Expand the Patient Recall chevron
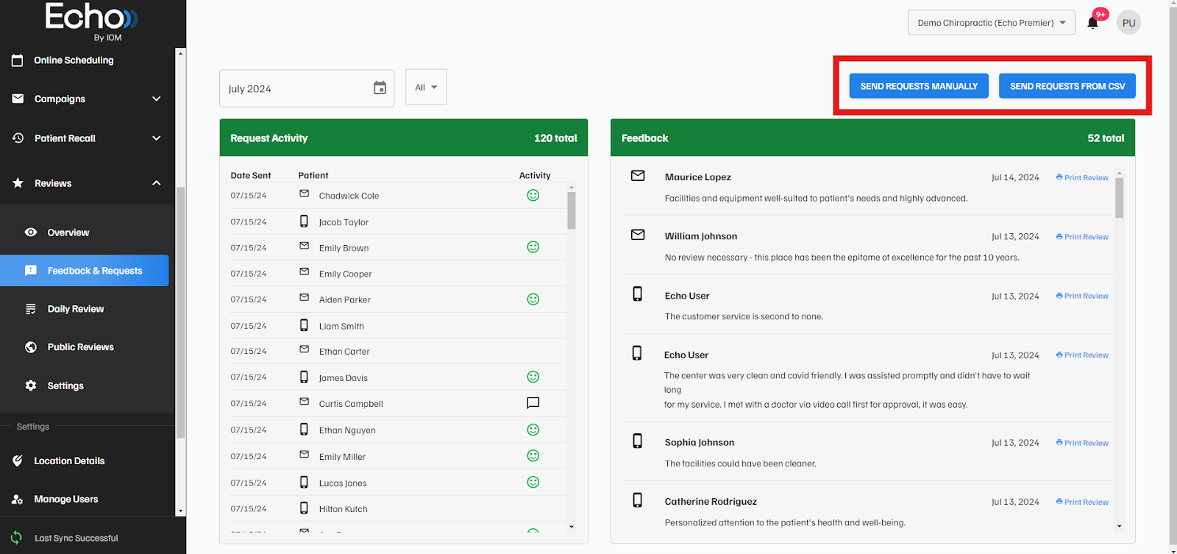 [x=156, y=138]
